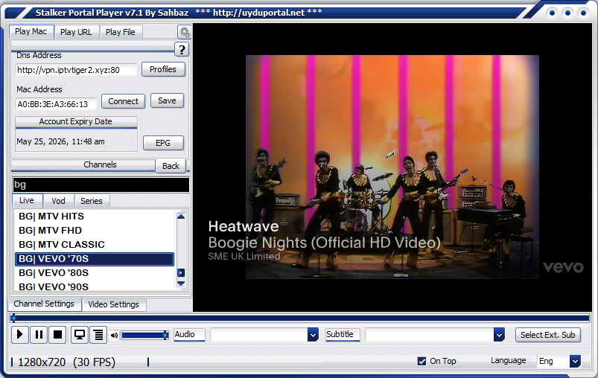Uncheck the On Top checkbox
The height and width of the screenshot is (378, 598).
[422, 361]
